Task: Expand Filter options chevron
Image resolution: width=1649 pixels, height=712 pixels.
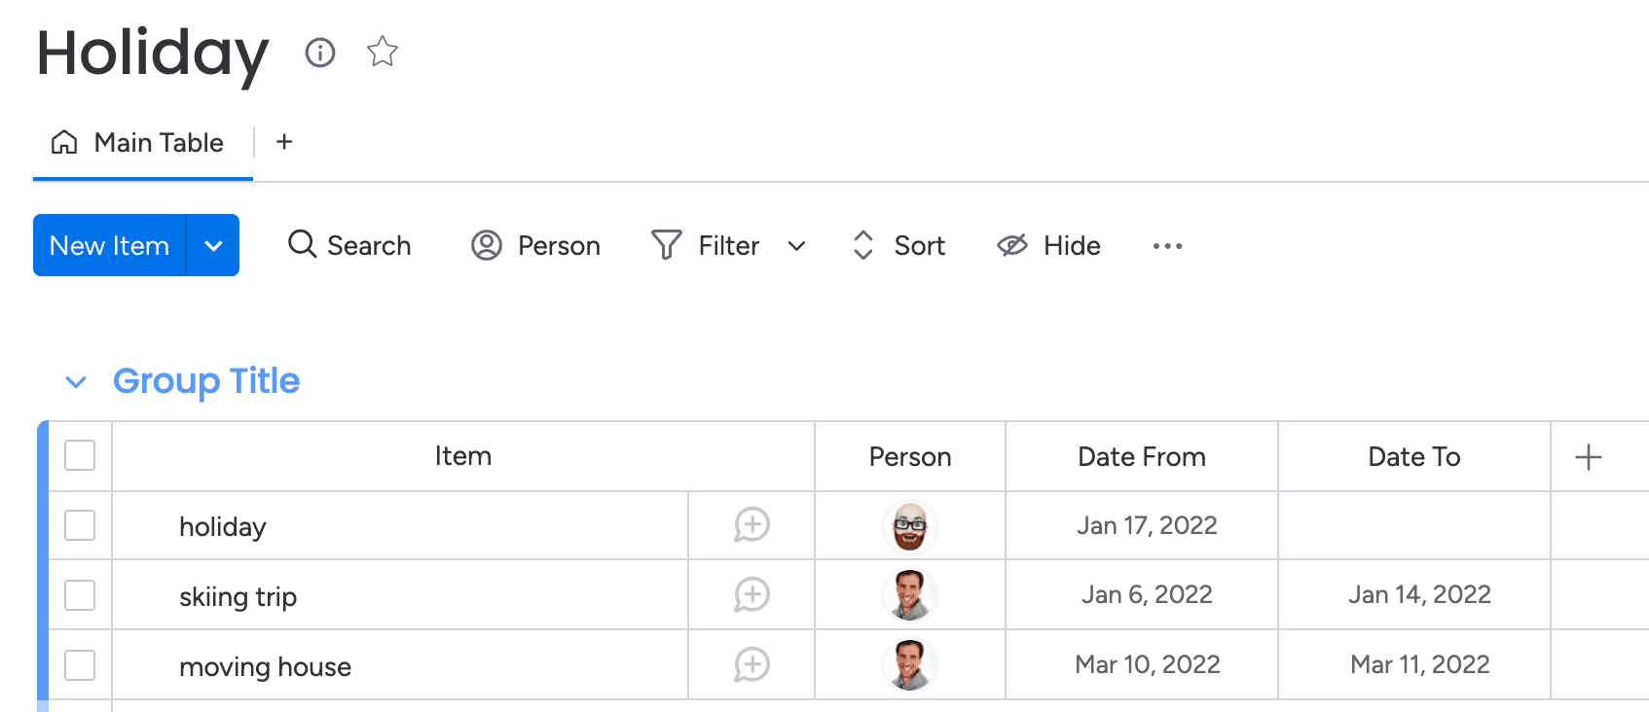Action: 796,246
